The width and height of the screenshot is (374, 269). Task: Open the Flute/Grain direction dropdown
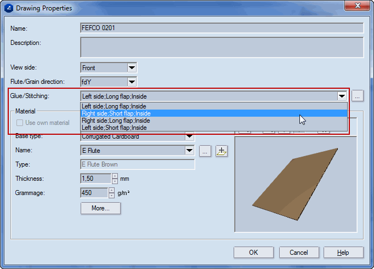coord(132,82)
